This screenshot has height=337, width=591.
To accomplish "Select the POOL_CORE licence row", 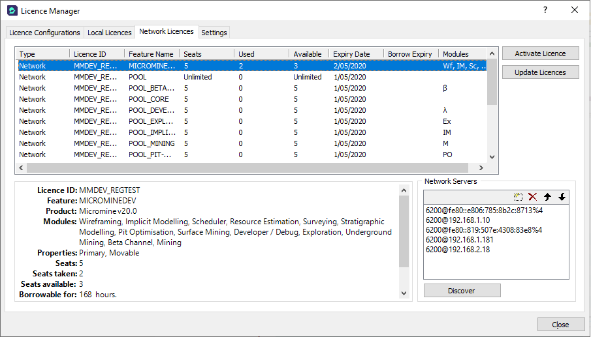I will 150,99.
